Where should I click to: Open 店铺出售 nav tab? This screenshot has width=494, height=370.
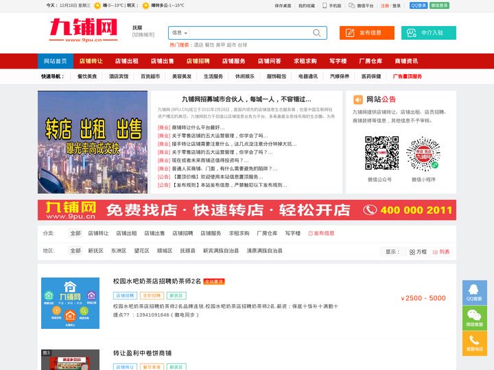pos(162,61)
